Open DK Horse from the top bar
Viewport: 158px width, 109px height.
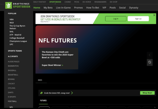[x=87, y=2]
